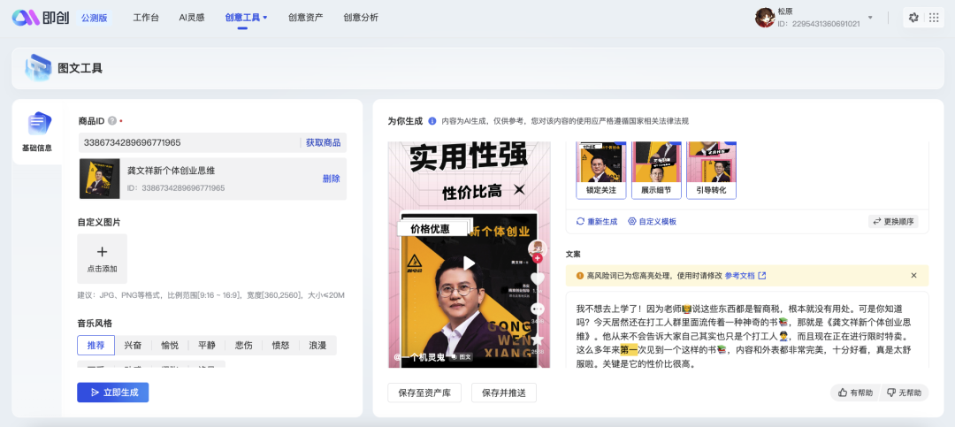Image resolution: width=955 pixels, height=427 pixels.
Task: Click 重新生成 to regenerate templates
Action: tap(597, 221)
